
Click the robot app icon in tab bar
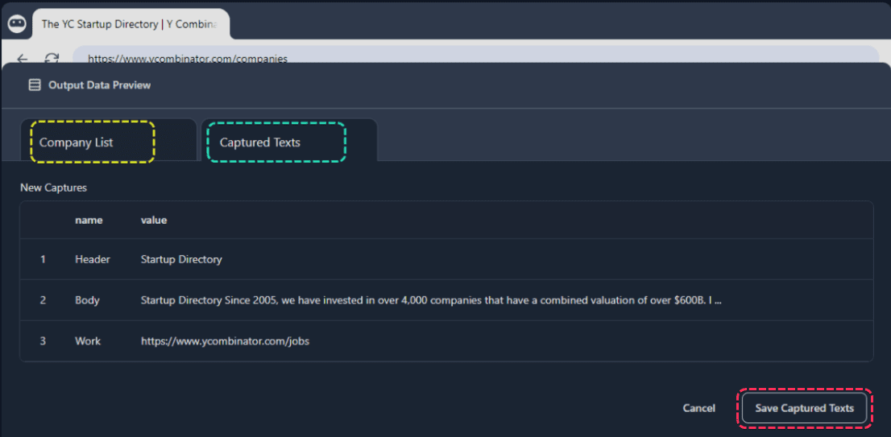coord(17,24)
